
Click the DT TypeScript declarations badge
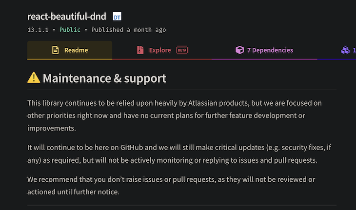pos(117,17)
